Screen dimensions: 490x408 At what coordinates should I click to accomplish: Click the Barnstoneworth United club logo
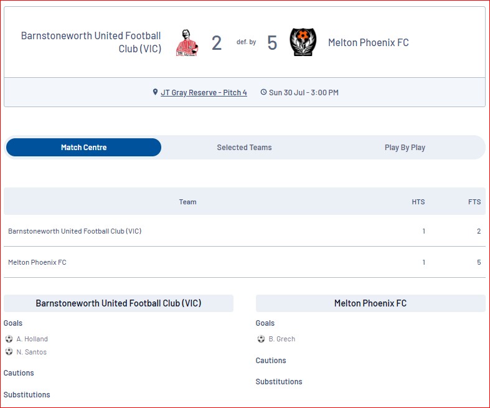coord(187,42)
